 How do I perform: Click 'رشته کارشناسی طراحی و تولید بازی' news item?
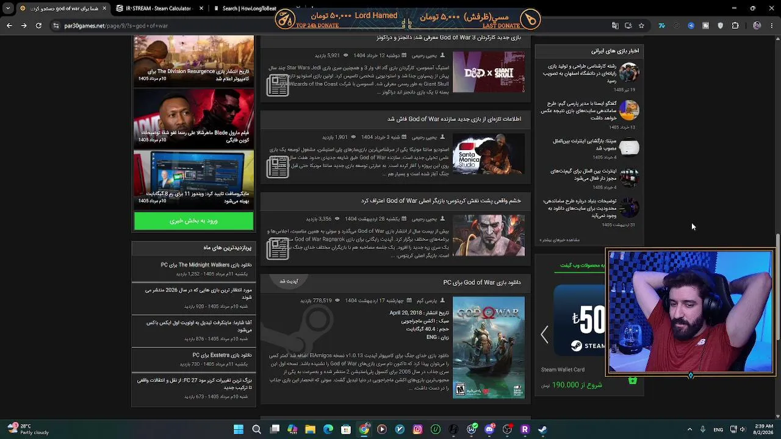[579, 73]
